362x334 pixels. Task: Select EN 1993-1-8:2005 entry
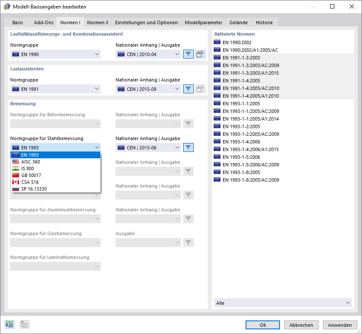[283, 172]
